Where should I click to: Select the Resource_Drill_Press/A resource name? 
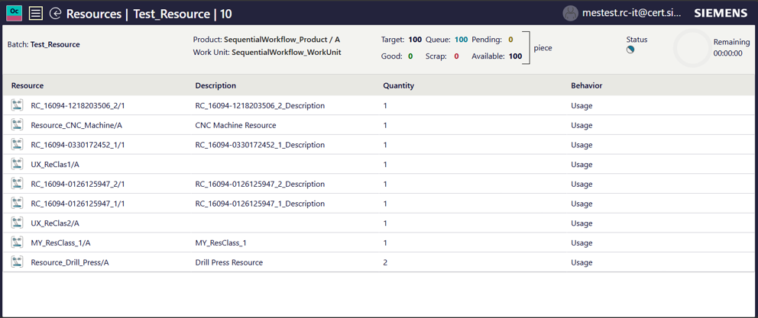click(70, 262)
